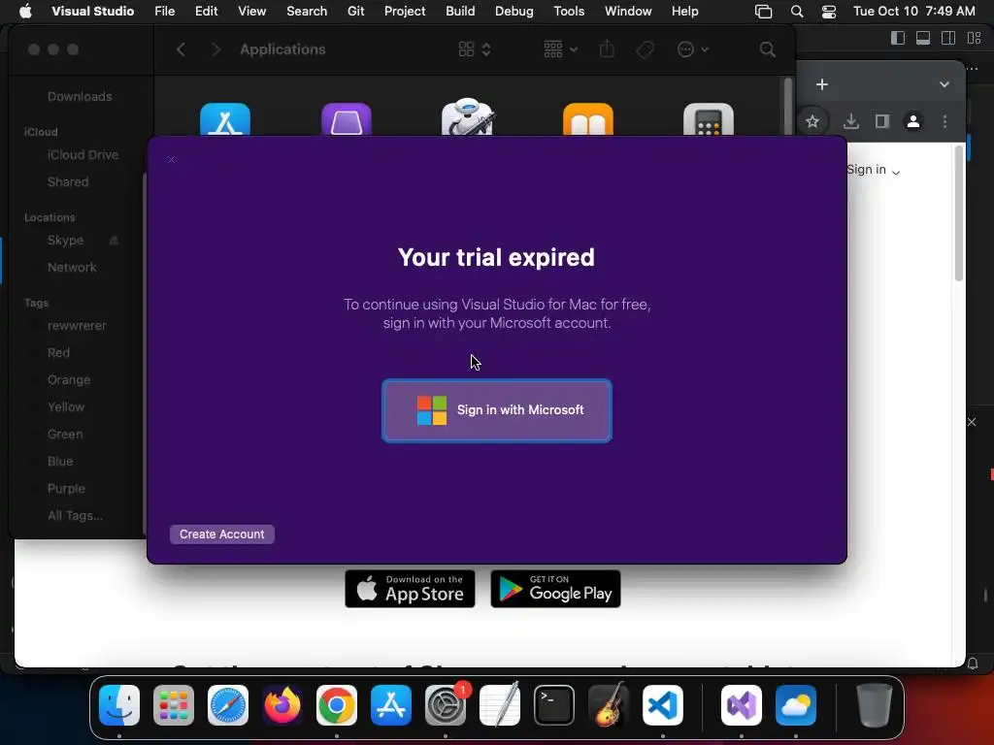Open All Tags in Finder sidebar
994x745 pixels.
pyautogui.click(x=75, y=516)
